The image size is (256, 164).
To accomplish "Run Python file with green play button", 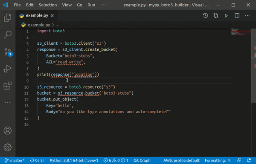I will coord(226,16).
